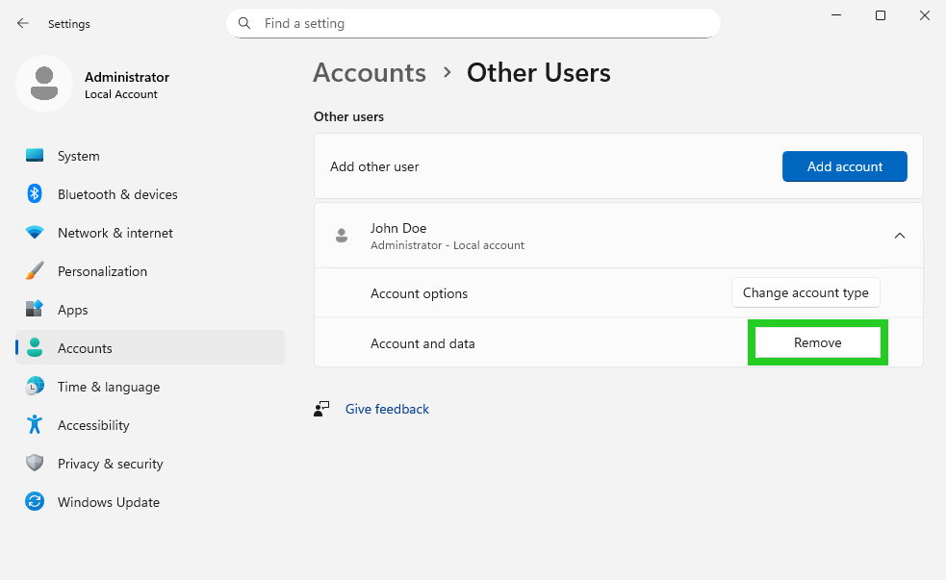This screenshot has width=946, height=580.
Task: Navigate back using the arrow
Action: (21, 23)
